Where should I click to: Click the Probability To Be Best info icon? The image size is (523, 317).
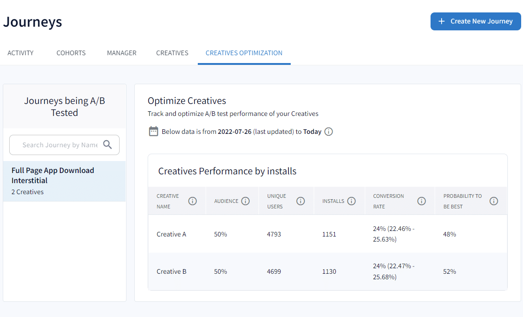pos(494,201)
